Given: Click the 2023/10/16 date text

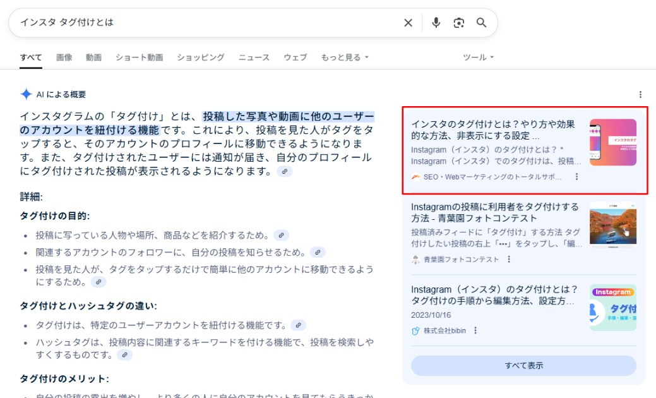Looking at the screenshot, I should [431, 315].
